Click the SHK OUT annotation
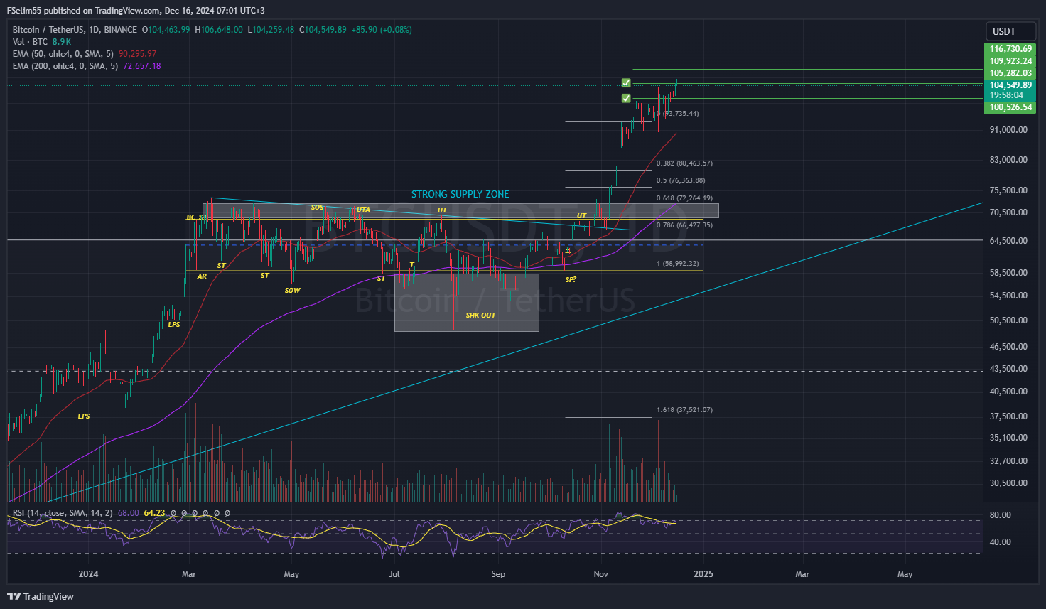 [x=480, y=316]
